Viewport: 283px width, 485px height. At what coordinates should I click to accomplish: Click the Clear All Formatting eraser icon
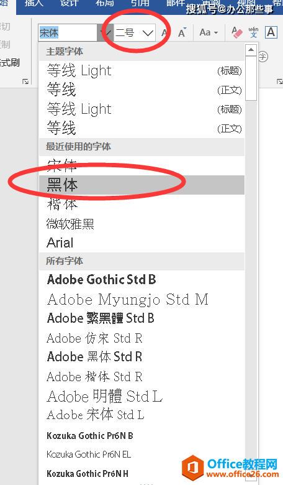click(237, 32)
